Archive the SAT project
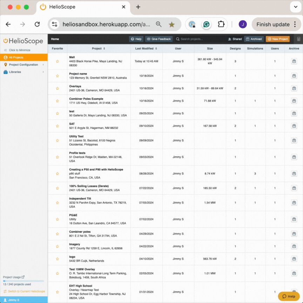The image size is (303, 303). [294, 126]
